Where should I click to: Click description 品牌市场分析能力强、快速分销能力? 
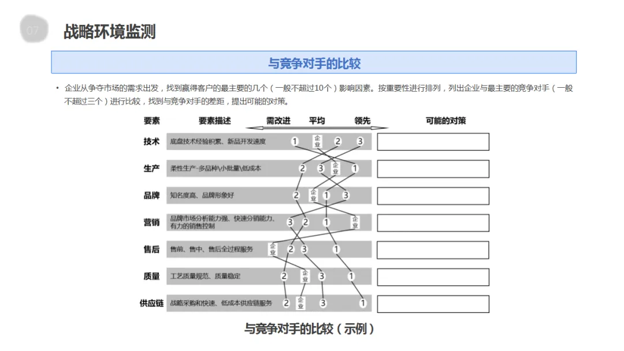coord(222,222)
